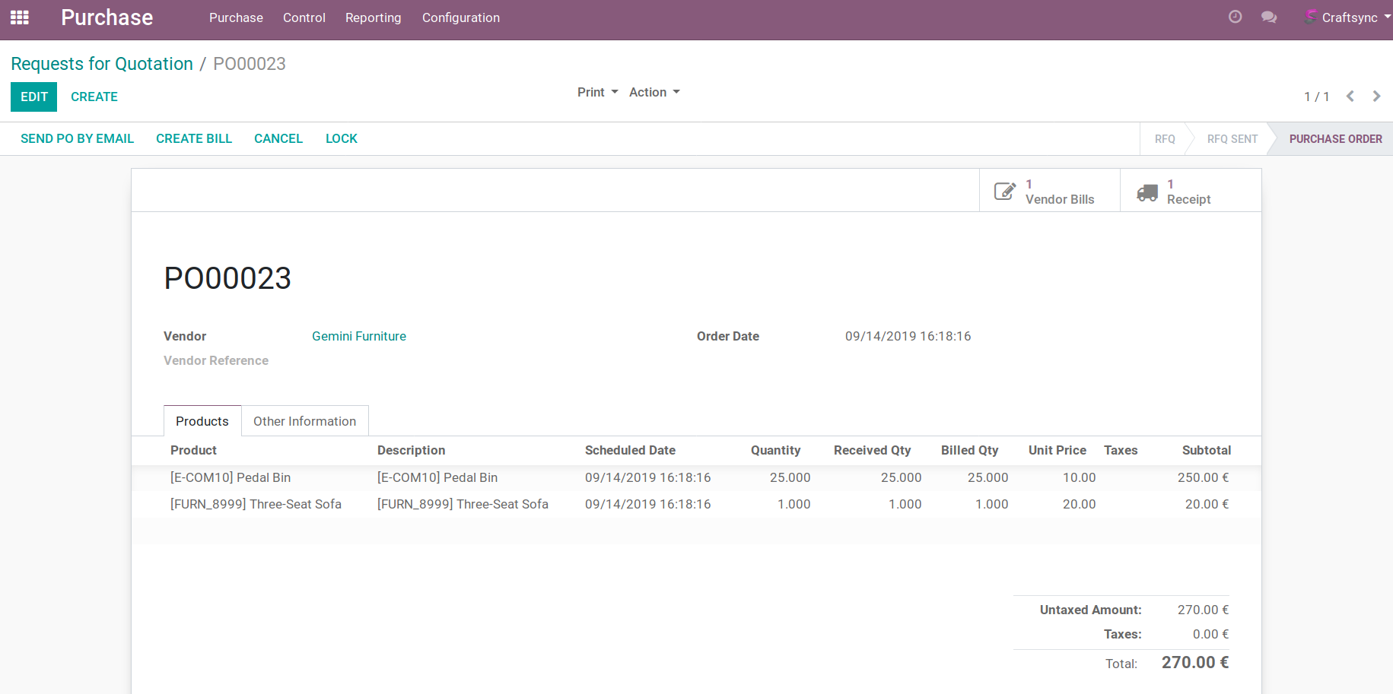Go to previous record arrow

pos(1350,97)
